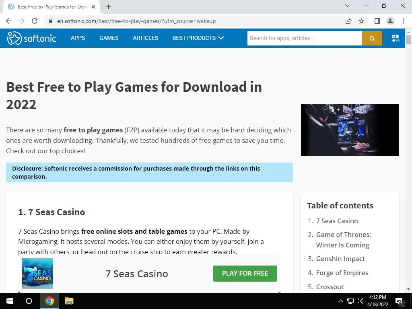This screenshot has width=412, height=309.
Task: Open a new tab with plus icon
Action: coord(109,7)
